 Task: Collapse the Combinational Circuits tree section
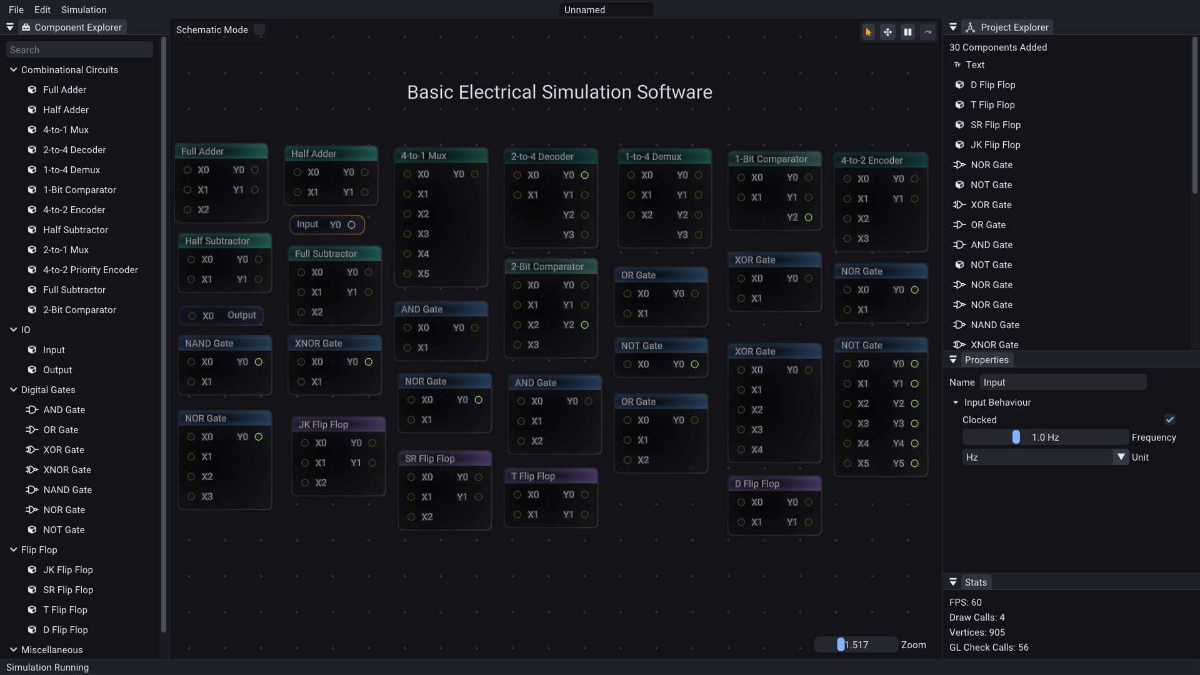click(13, 70)
